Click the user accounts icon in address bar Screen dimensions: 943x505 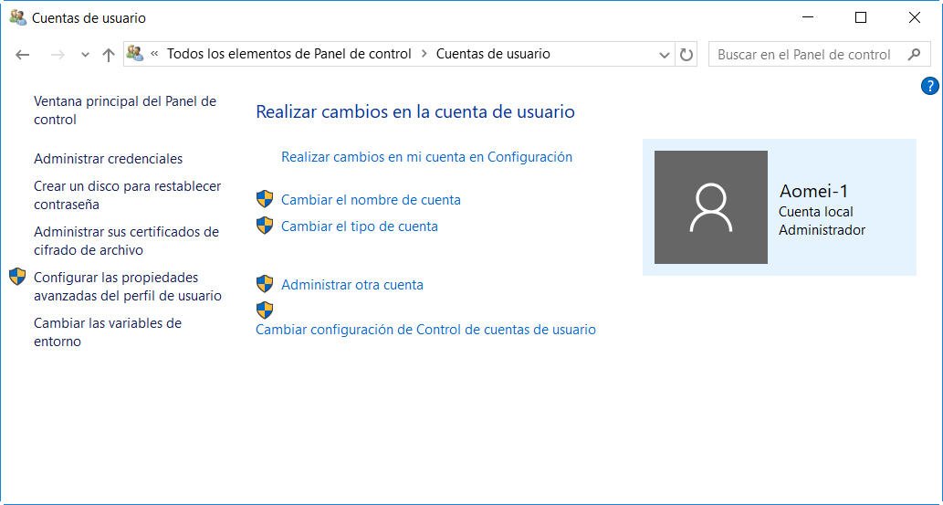pos(135,54)
